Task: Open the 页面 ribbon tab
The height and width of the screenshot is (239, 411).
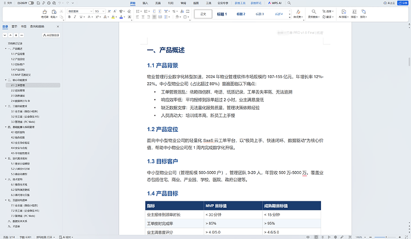Action: (x=158, y=3)
